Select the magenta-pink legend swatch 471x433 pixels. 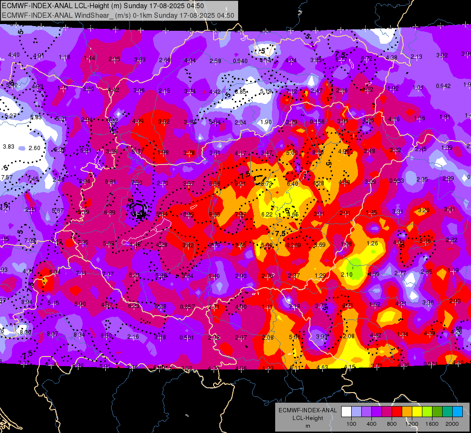click(x=387, y=412)
